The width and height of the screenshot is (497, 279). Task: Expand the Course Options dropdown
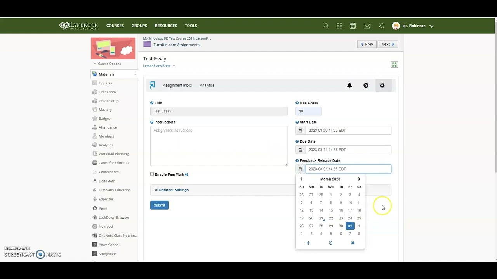107,64
